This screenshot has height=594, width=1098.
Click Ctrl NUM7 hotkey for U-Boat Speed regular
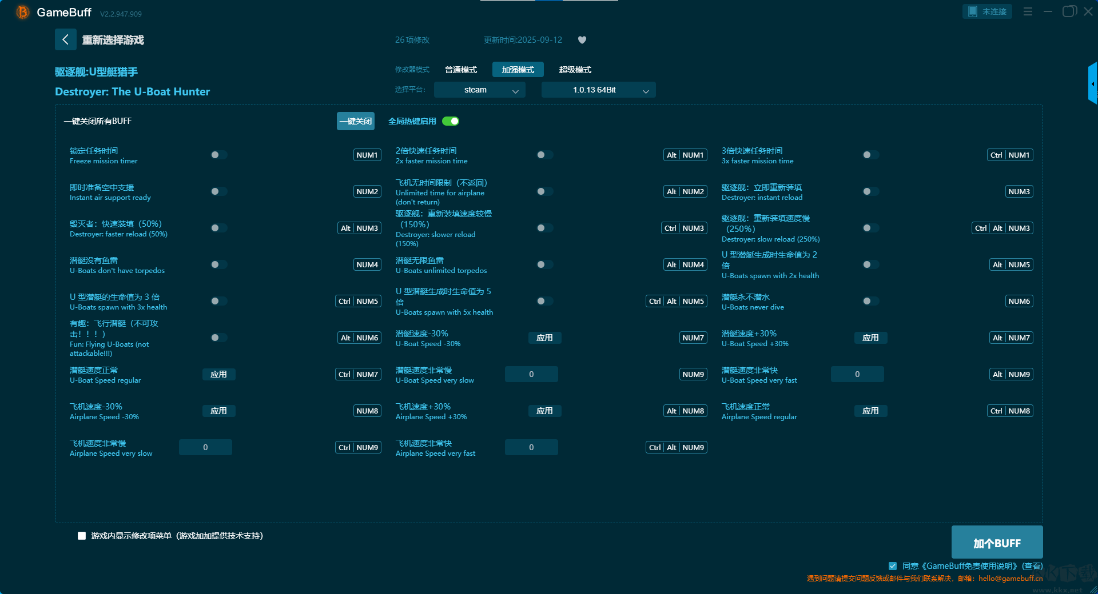click(x=358, y=374)
